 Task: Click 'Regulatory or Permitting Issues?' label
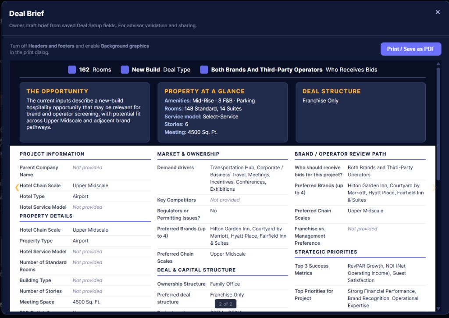(x=179, y=214)
